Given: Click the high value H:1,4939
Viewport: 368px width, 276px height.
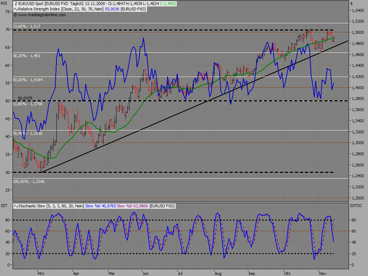Looking at the screenshot, I should pyautogui.click(x=134, y=4).
